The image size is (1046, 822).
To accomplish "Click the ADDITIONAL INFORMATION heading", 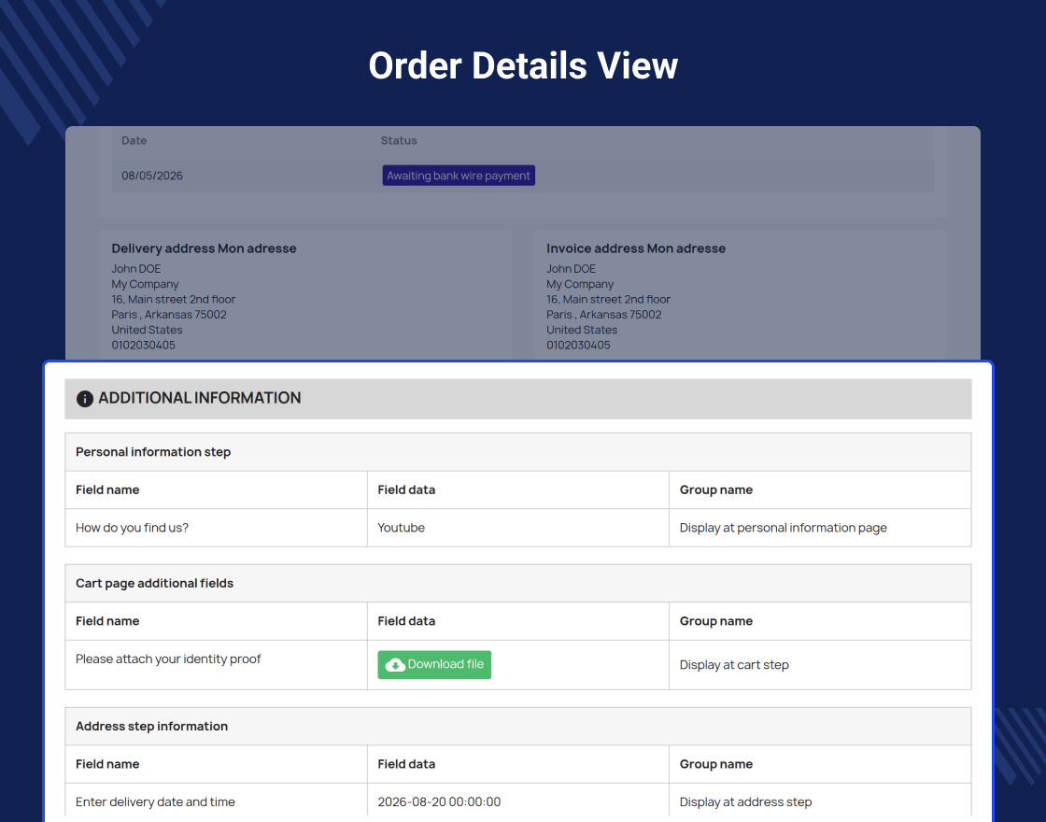I will coord(200,398).
